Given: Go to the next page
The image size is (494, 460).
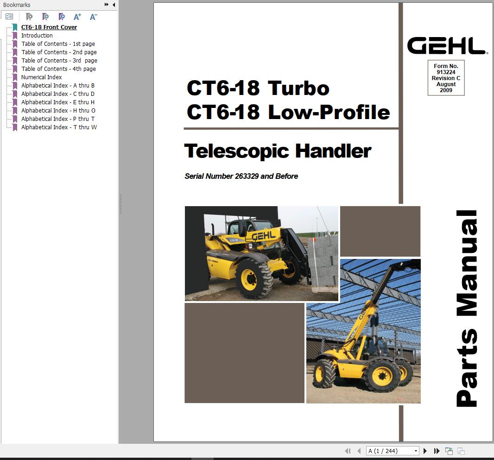Looking at the screenshot, I should (425, 451).
